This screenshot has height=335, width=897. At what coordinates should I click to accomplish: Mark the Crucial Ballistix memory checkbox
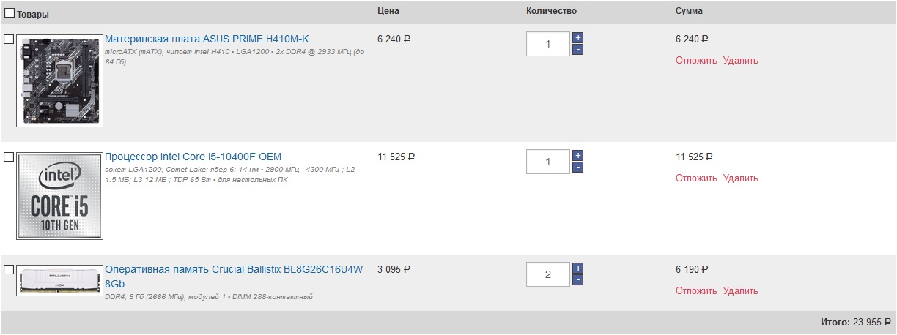click(9, 269)
